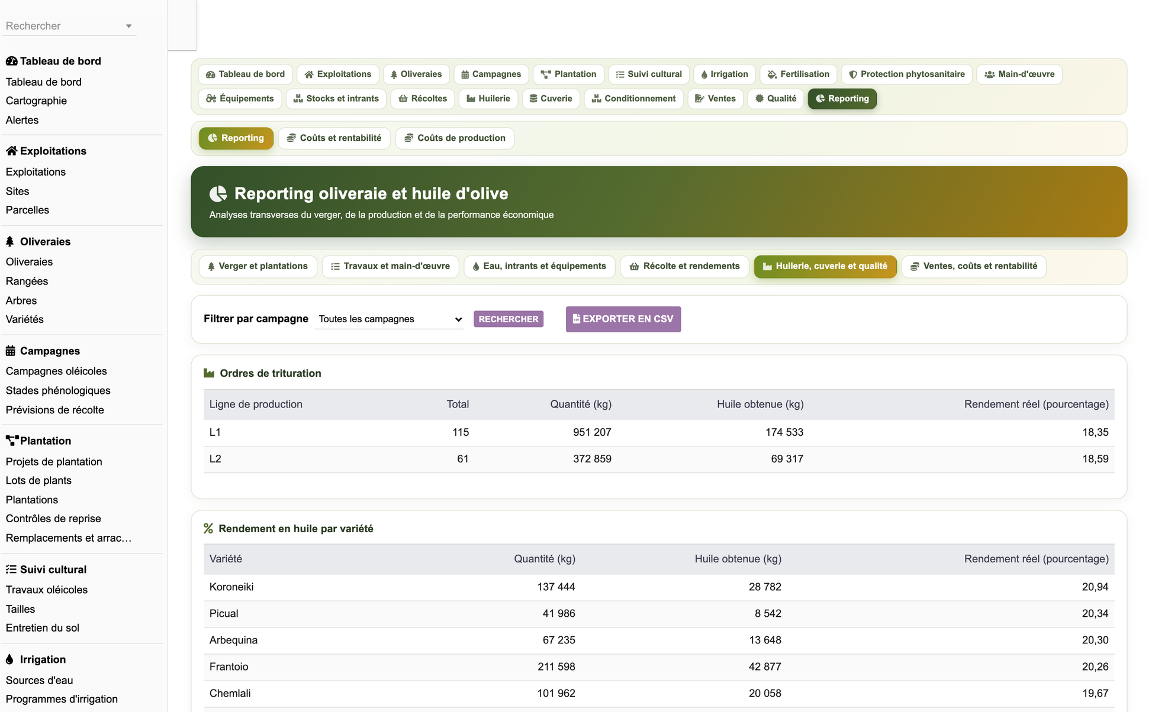Open Ventes, coûts et rentabilité report tab

(x=974, y=267)
